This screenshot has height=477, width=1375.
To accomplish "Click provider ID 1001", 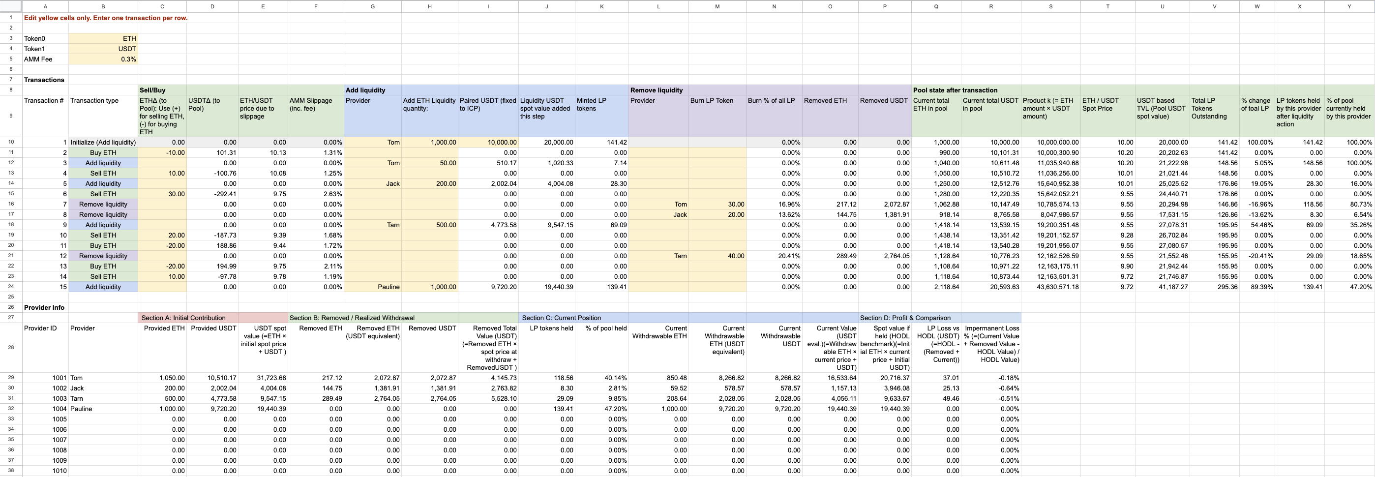I will (45, 378).
